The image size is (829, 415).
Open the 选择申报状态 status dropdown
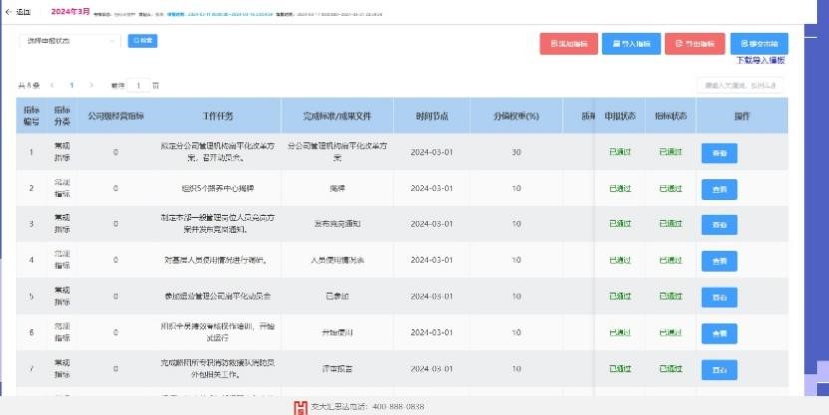coord(70,41)
